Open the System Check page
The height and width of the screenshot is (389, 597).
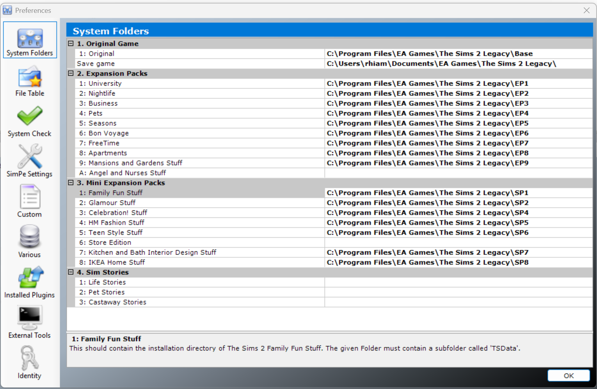(x=30, y=122)
